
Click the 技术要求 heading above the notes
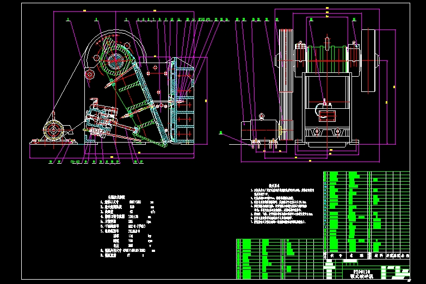274,186
